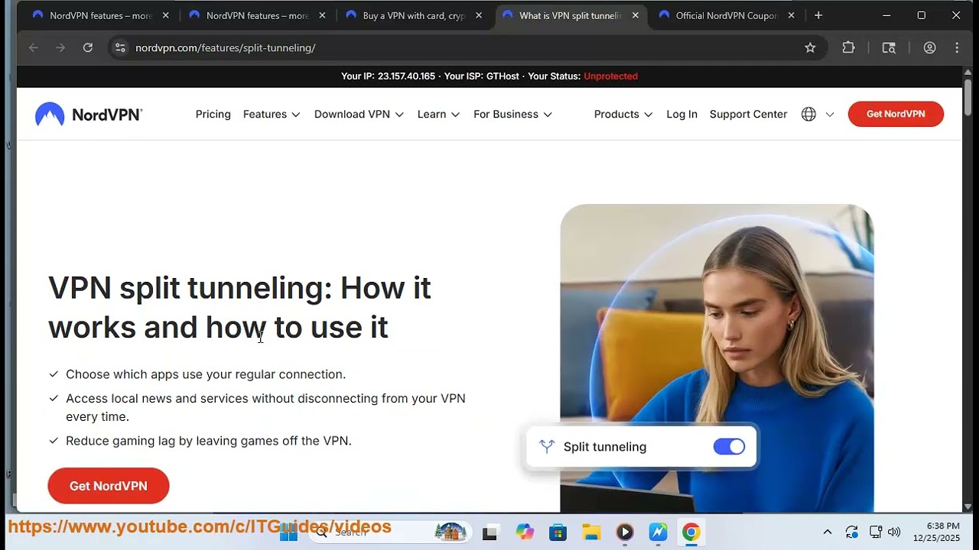This screenshot has height=550, width=979.
Task: Expand the Products dropdown
Action: 623,115
